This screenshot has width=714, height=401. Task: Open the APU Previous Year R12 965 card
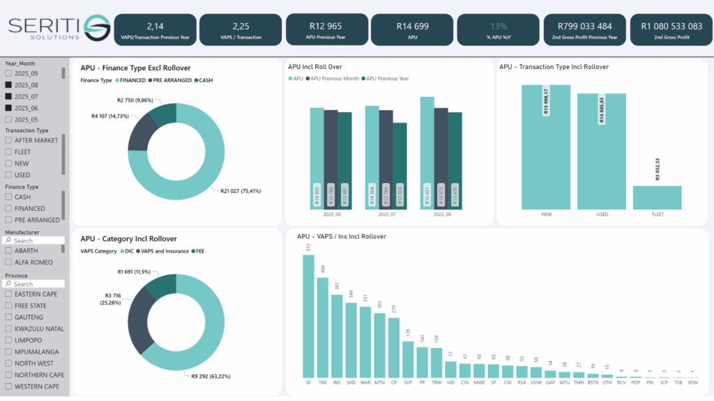click(327, 29)
